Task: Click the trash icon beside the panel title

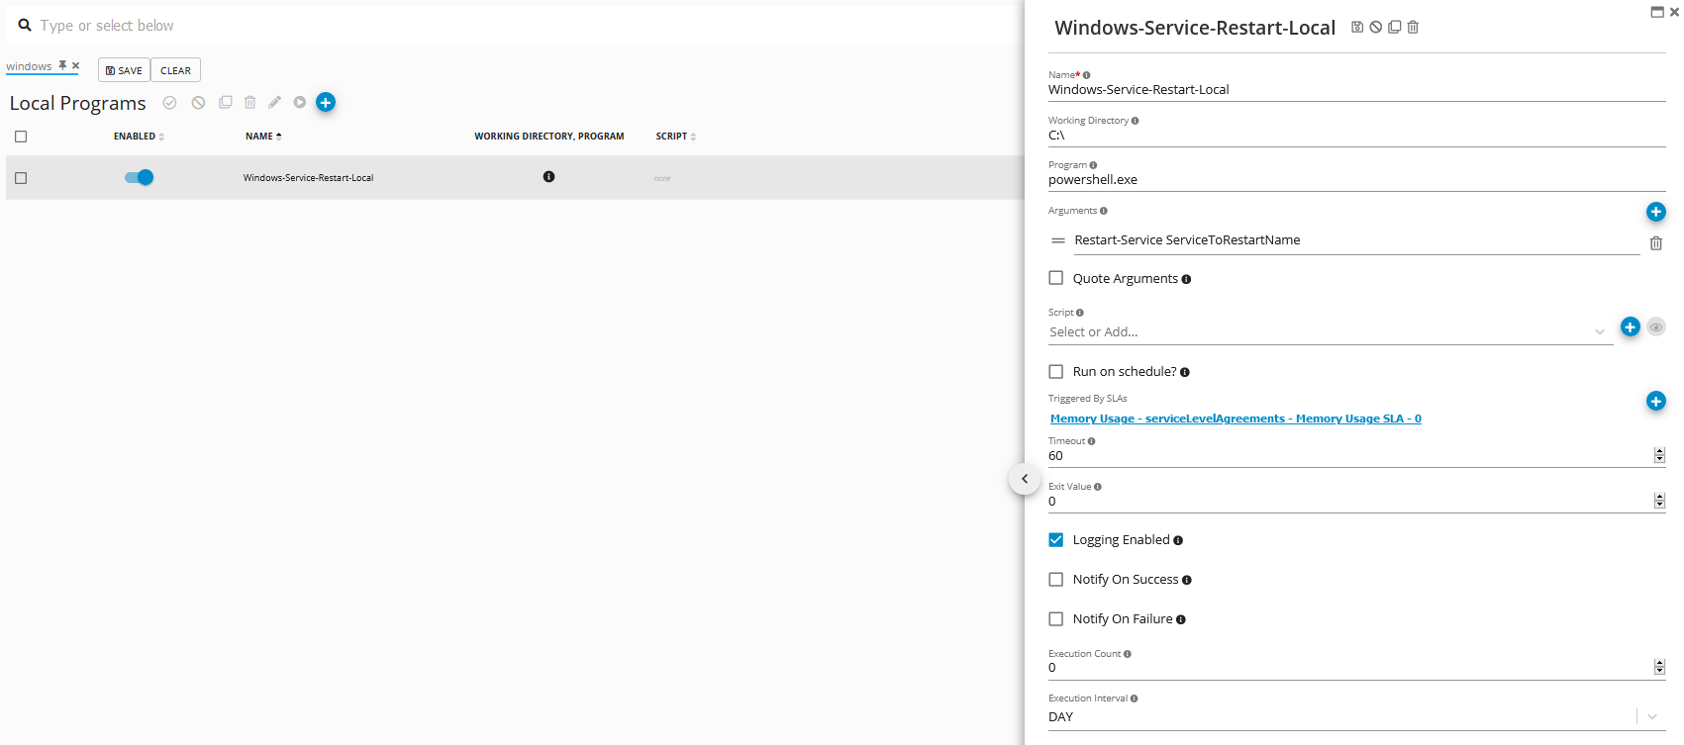Action: [1413, 28]
